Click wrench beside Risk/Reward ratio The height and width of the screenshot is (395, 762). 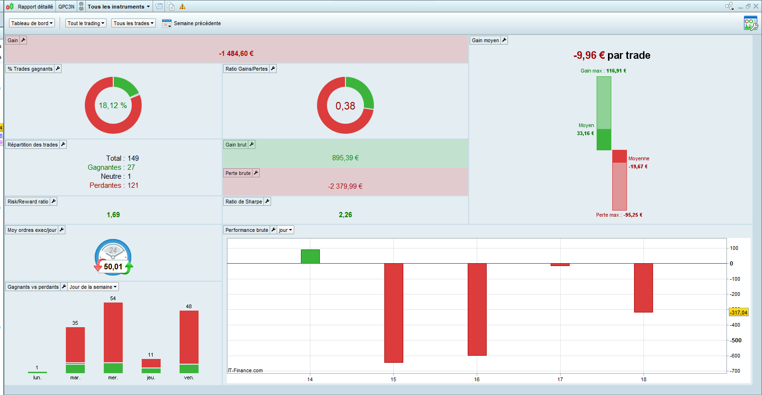click(x=54, y=202)
